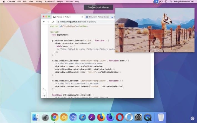This screenshot has width=197, height=123.
Task: Click the battery charging status icon
Action: tap(161, 1)
